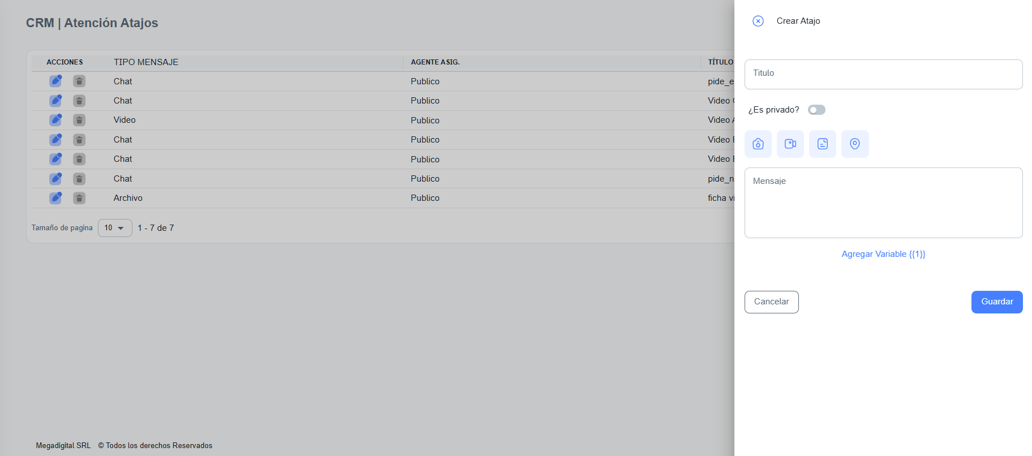Click the video attachment icon
Viewport: 1032px width, 456px height.
pyautogui.click(x=790, y=144)
